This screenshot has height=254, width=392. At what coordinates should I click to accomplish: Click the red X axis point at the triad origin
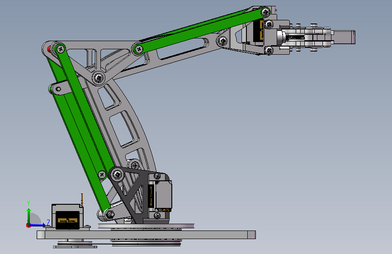(x=28, y=226)
